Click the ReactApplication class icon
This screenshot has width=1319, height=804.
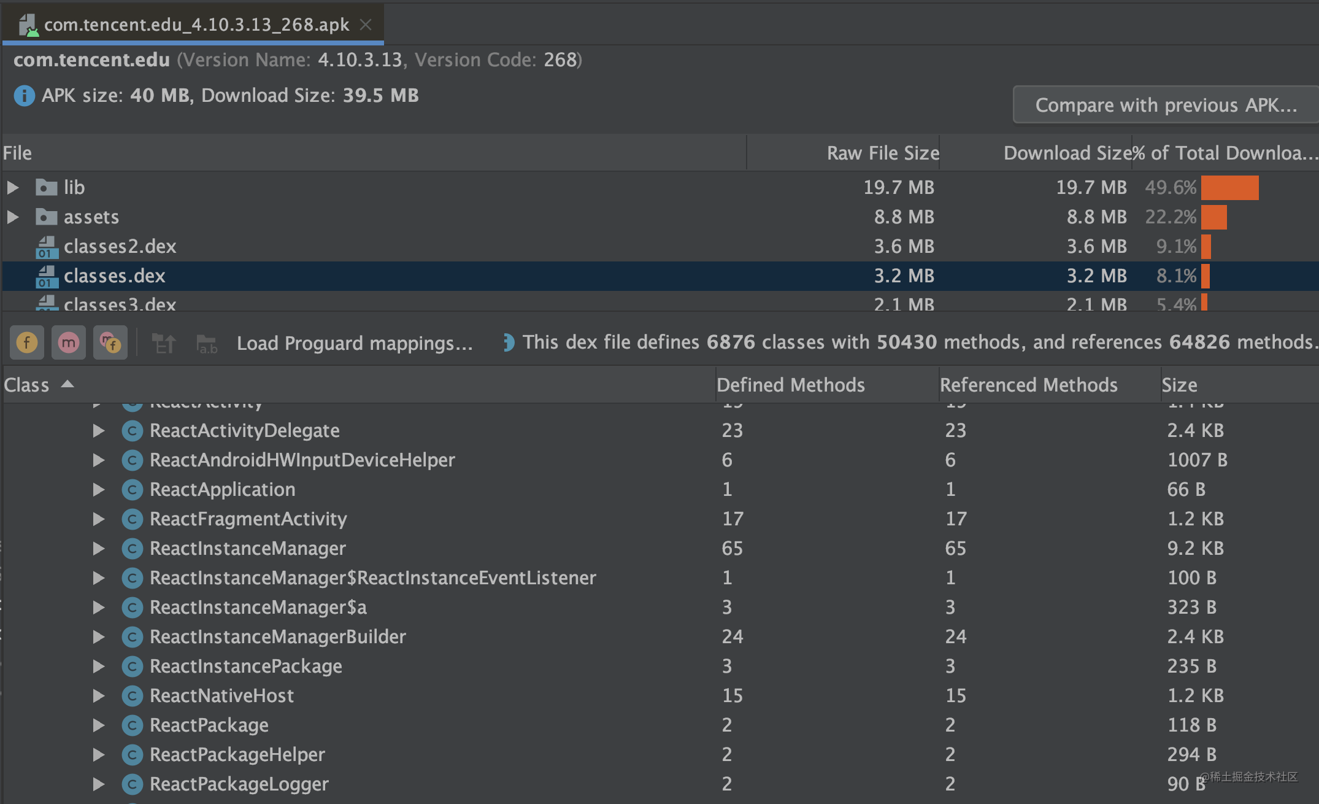132,490
